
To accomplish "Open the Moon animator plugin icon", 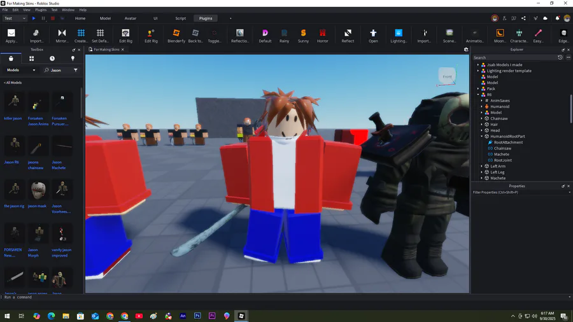I will click(x=500, y=33).
